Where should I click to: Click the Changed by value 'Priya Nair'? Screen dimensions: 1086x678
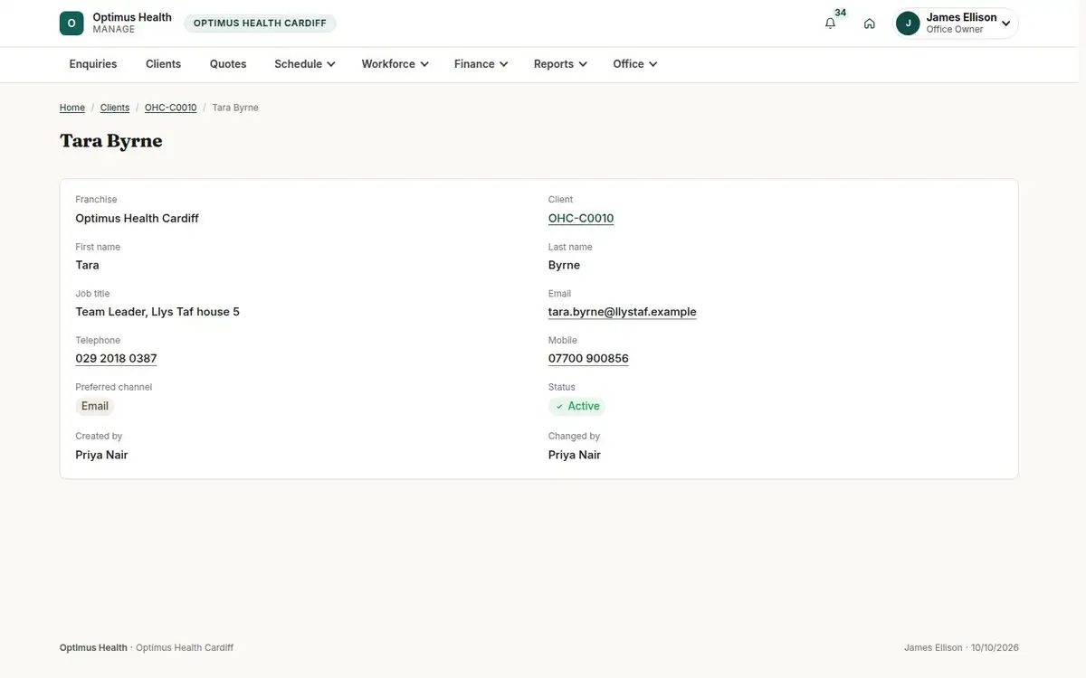pos(575,455)
